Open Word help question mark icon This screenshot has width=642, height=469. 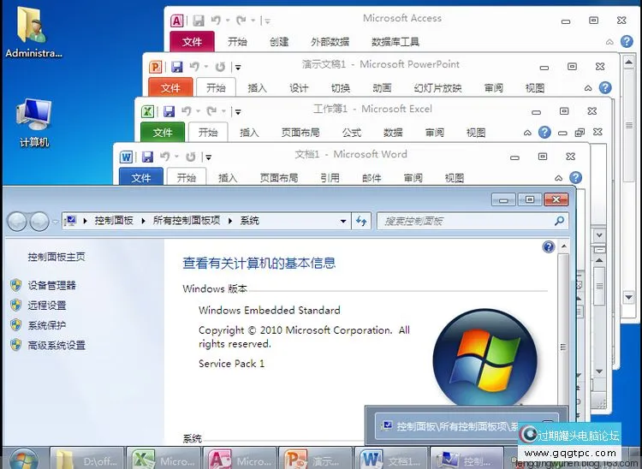pyautogui.click(x=575, y=177)
